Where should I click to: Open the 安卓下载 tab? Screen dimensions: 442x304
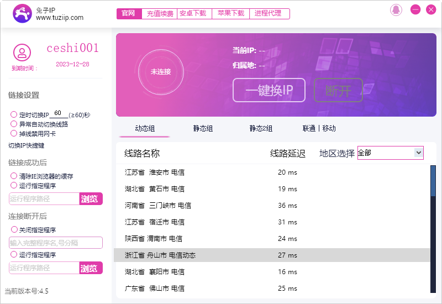pyautogui.click(x=194, y=13)
